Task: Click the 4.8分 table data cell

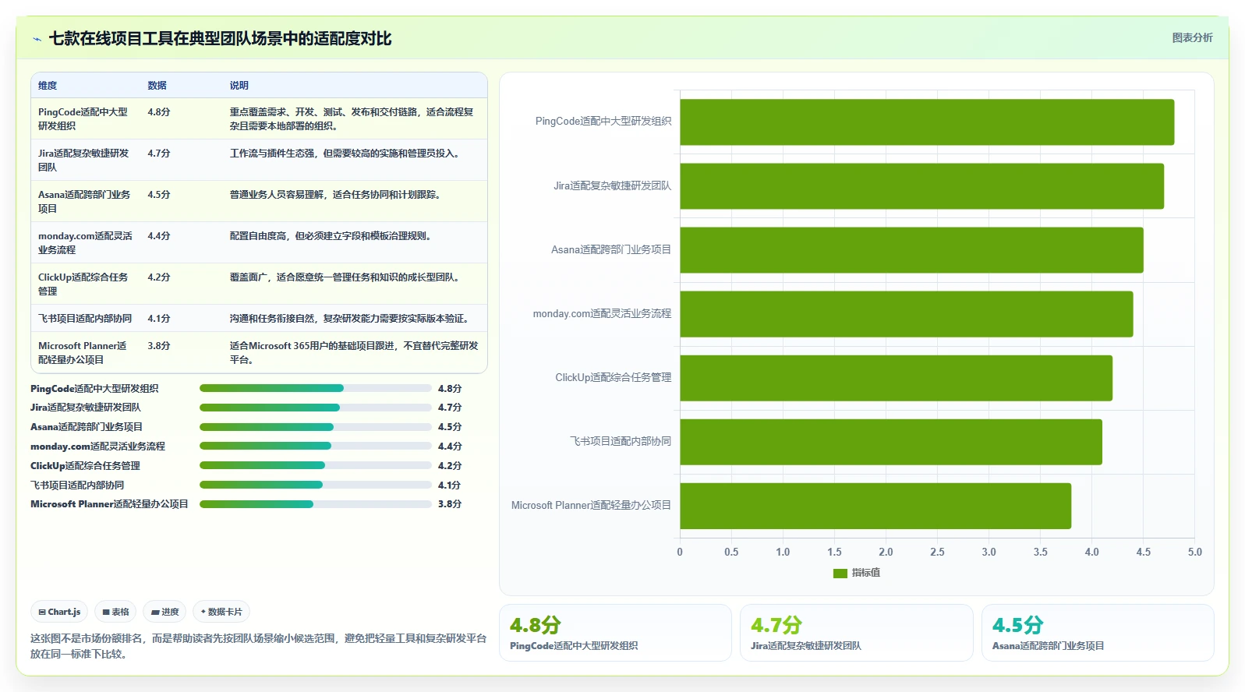Action: 159,112
